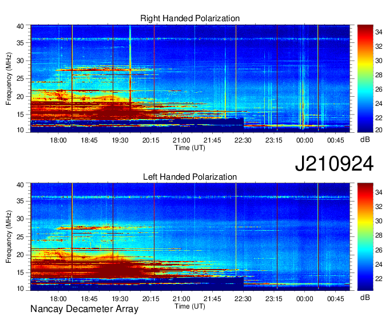Click 18:00 tick under Right Handed plot
389x316 pixels.
(x=58, y=140)
